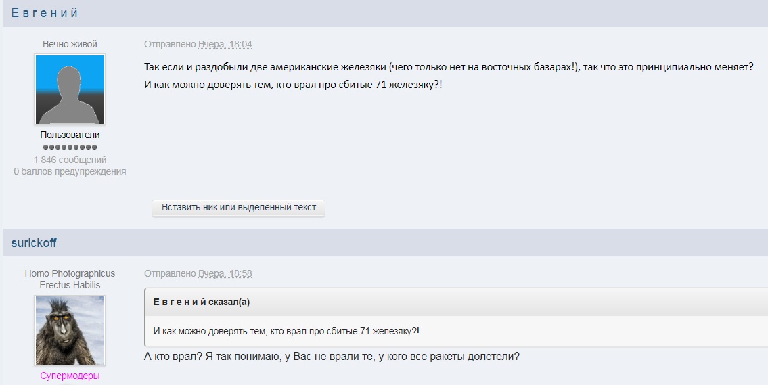This screenshot has height=385, width=768.
Task: Open the 1 846 сообщений post count
Action: tap(70, 160)
